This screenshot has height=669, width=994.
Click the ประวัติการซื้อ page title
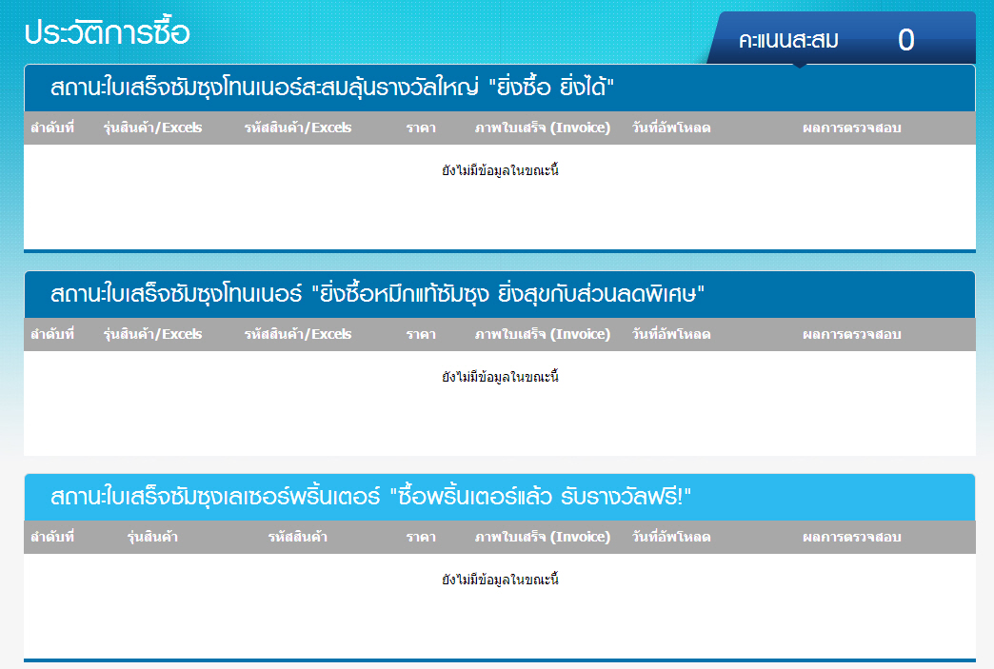pyautogui.click(x=108, y=33)
